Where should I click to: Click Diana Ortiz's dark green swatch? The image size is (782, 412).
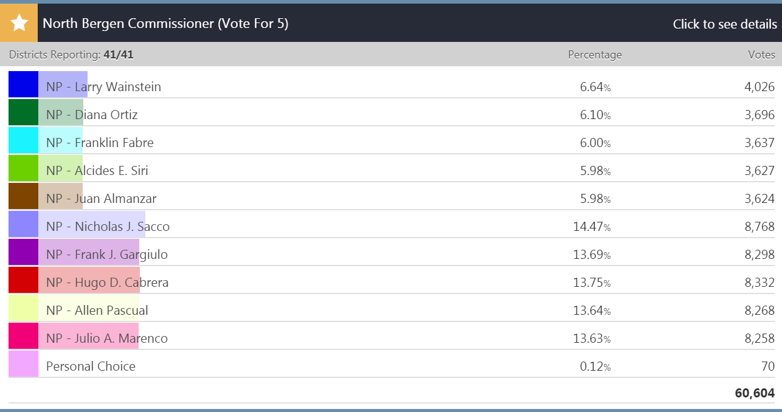pyautogui.click(x=24, y=112)
